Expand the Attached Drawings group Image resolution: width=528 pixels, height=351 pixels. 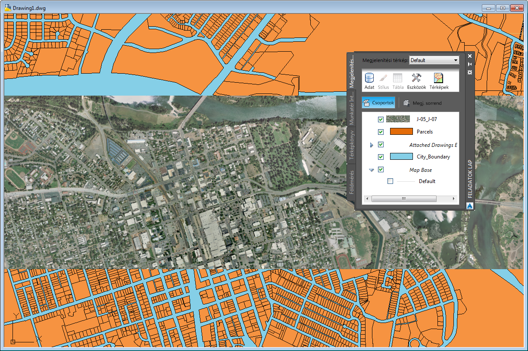[372, 145]
